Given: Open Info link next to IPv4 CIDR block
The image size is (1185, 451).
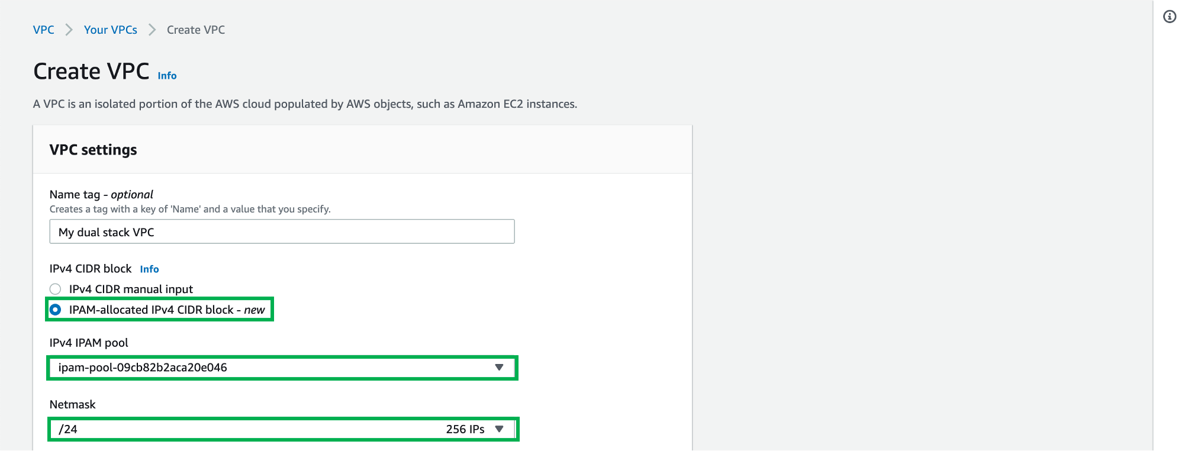Looking at the screenshot, I should click(149, 269).
